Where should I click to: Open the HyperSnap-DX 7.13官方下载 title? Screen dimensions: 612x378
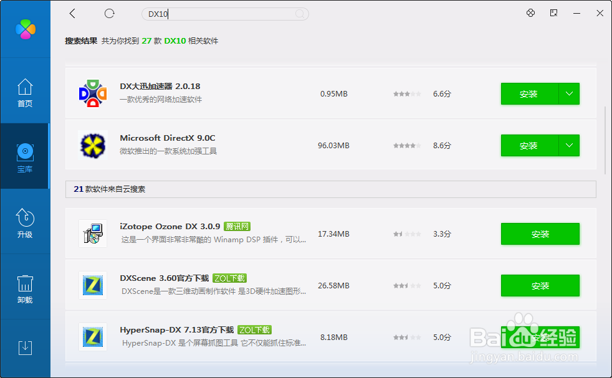(x=177, y=330)
